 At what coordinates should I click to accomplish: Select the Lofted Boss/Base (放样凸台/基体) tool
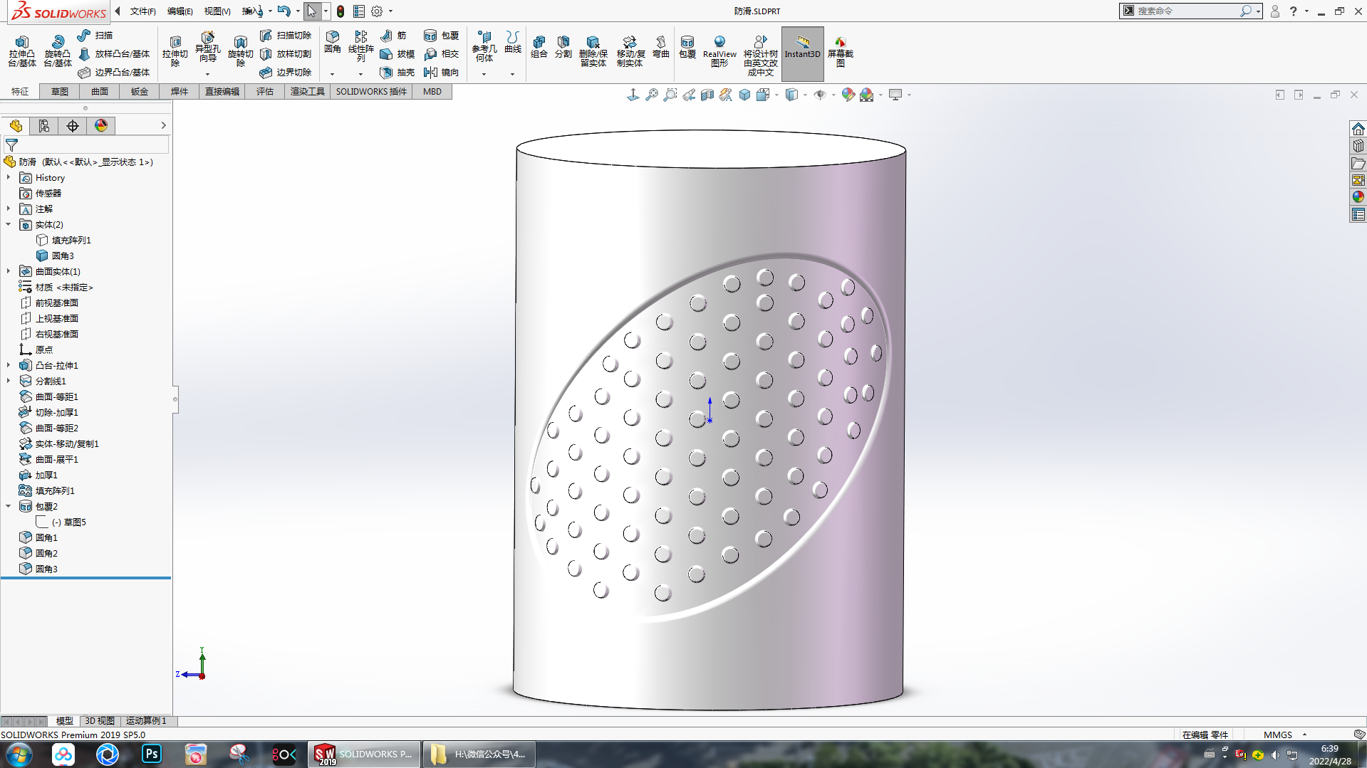pyautogui.click(x=114, y=54)
